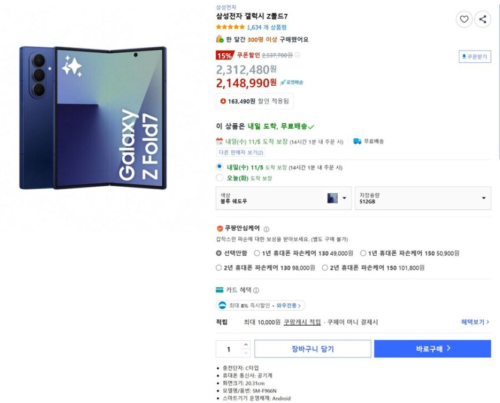This screenshot has height=403, width=500.
Task: Choose 1년 휴대폰 파손케어 130 plan
Action: click(x=255, y=252)
